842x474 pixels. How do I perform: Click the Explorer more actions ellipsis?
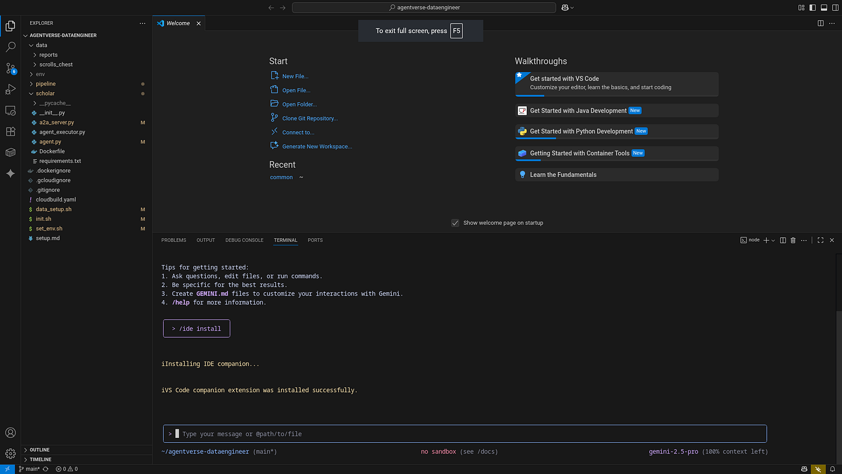143,23
